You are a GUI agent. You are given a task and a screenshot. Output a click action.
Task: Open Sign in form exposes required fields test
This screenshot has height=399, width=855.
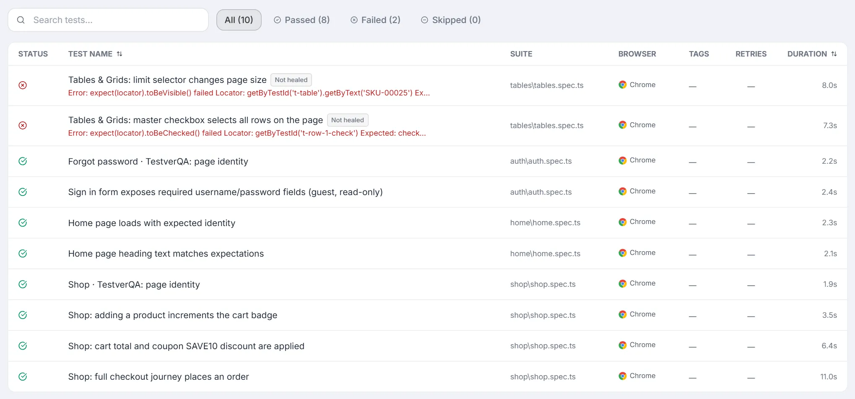coord(226,192)
